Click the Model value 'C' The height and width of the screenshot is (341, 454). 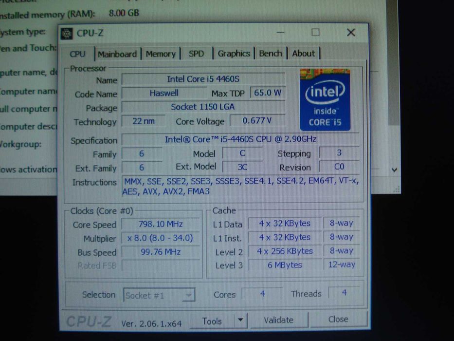(242, 153)
